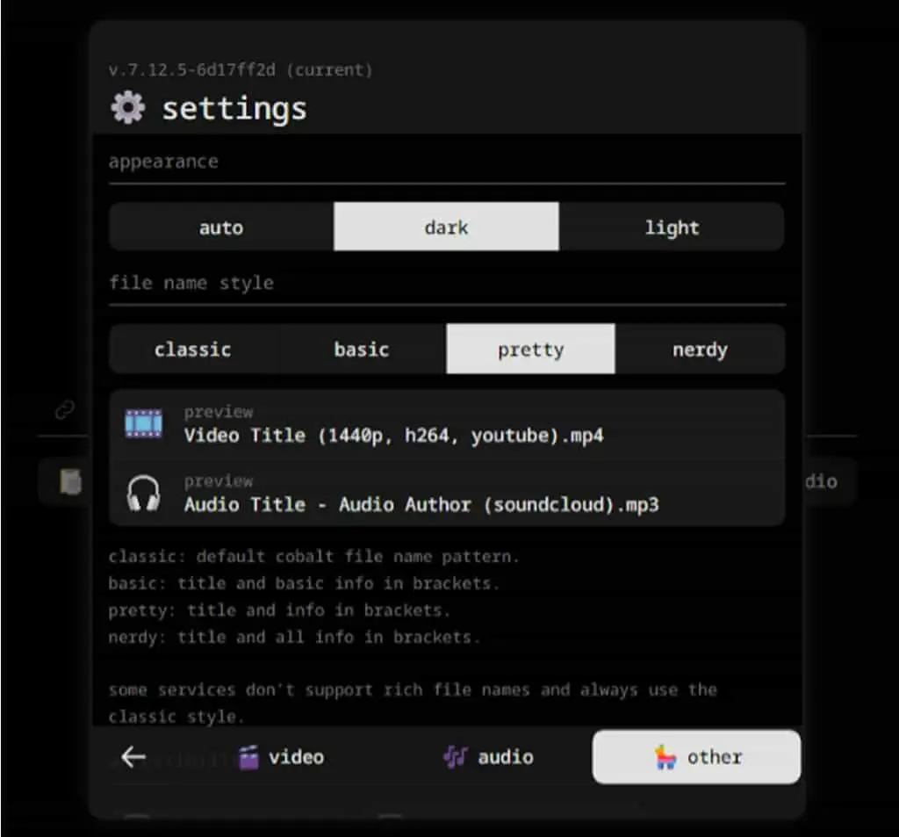Click the music notes icon on audio tab
The height and width of the screenshot is (837, 899).
coord(456,757)
